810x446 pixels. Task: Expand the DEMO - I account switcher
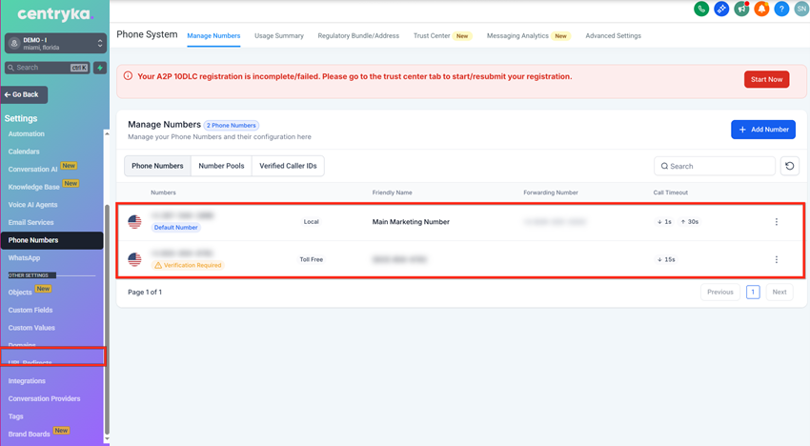tap(55, 44)
